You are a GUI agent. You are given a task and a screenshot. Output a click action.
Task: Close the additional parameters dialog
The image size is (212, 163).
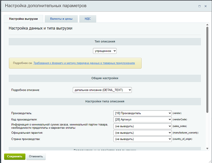click(205, 6)
